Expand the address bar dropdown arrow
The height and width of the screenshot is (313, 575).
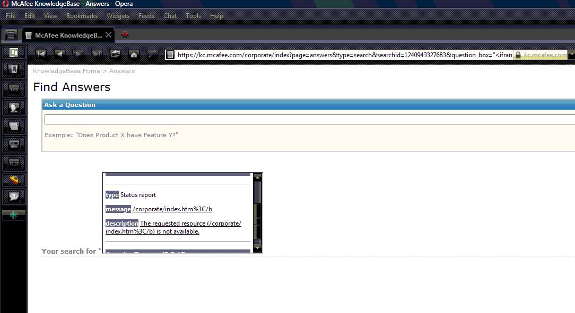pos(571,55)
